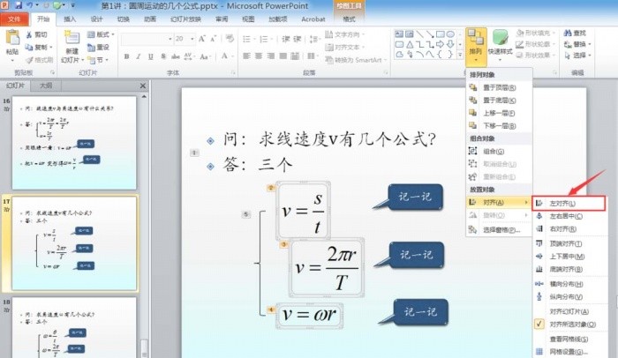The height and width of the screenshot is (358, 618).
Task: Click the Paste clipboard icon
Action: pos(12,38)
